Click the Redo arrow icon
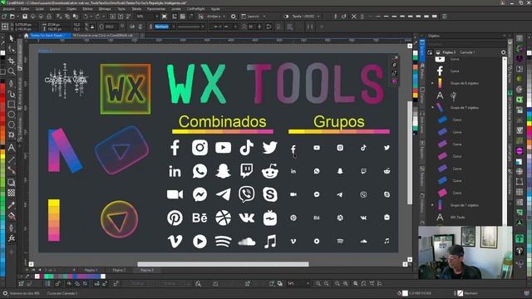The width and height of the screenshot is (532, 299). [x=98, y=17]
